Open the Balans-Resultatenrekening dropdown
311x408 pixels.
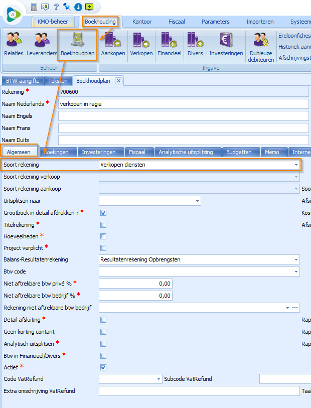[296, 260]
